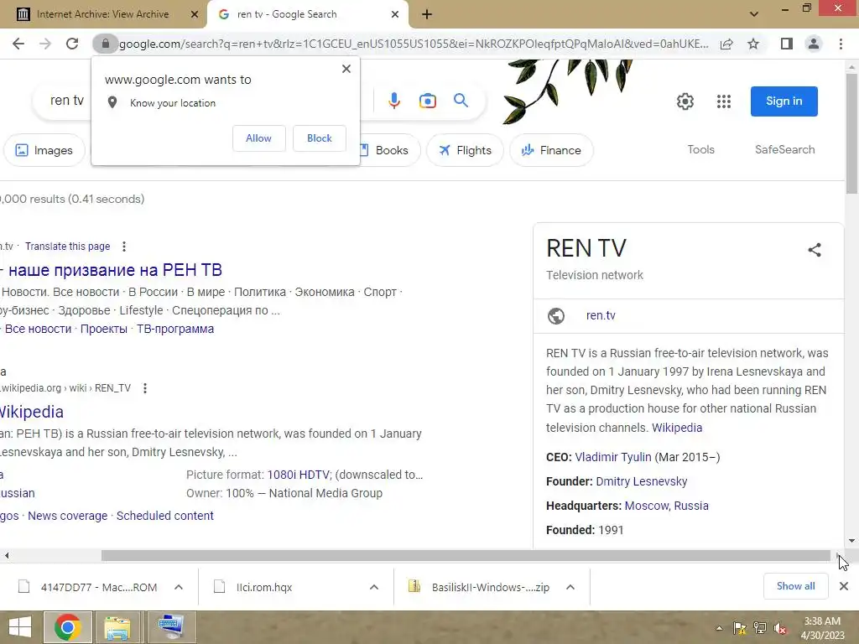859x644 pixels.
Task: Open the Google apps grid
Action: tap(724, 101)
